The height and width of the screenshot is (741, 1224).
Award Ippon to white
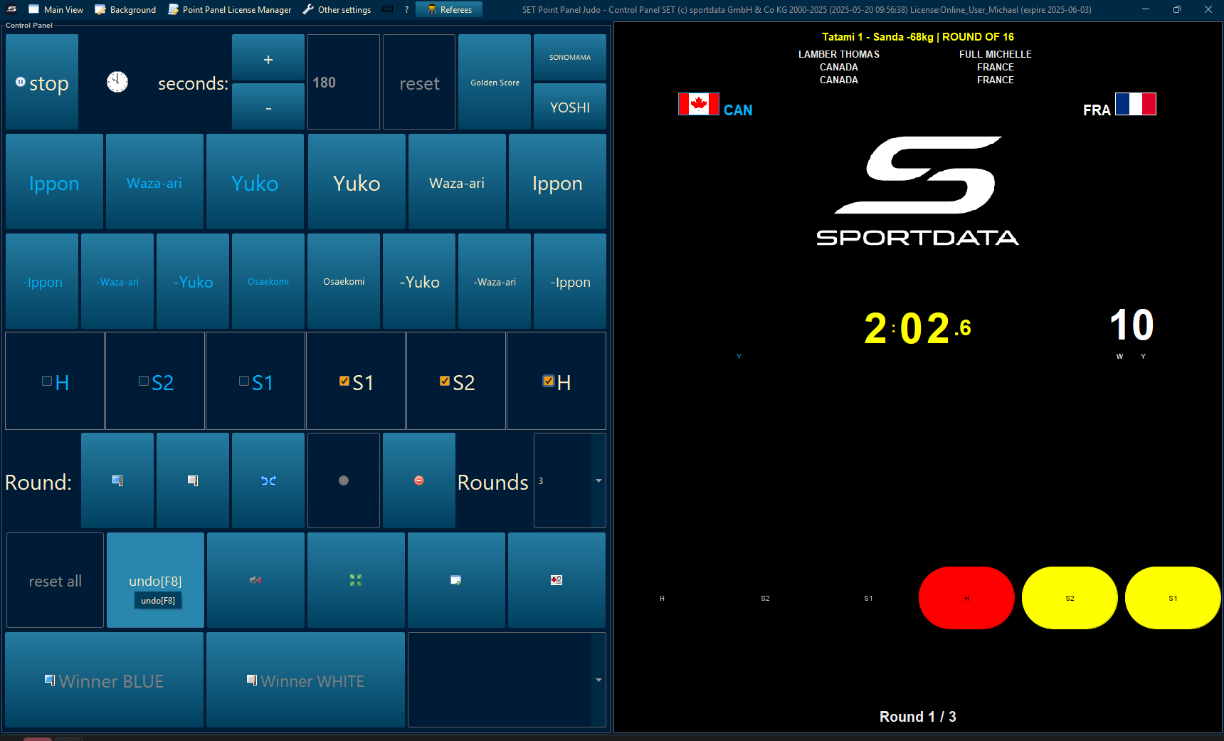click(x=557, y=182)
